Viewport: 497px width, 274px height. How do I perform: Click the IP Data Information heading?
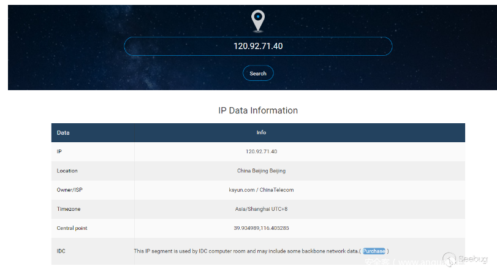[258, 111]
